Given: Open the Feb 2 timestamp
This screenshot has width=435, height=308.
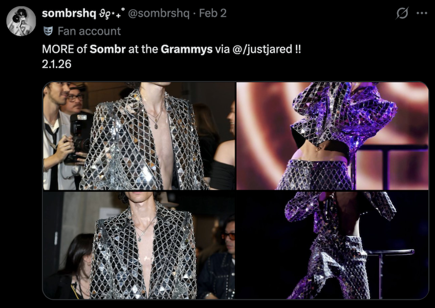Looking at the screenshot, I should point(213,13).
